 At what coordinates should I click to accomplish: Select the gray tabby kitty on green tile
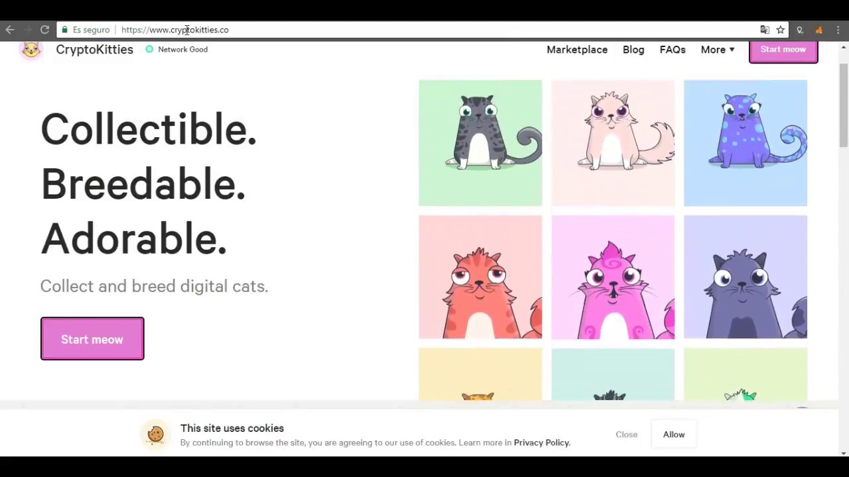pyautogui.click(x=480, y=143)
